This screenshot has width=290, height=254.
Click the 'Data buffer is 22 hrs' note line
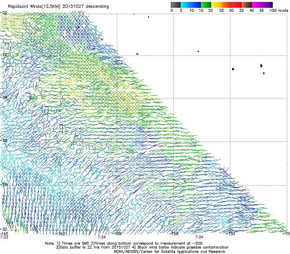[x=142, y=247]
